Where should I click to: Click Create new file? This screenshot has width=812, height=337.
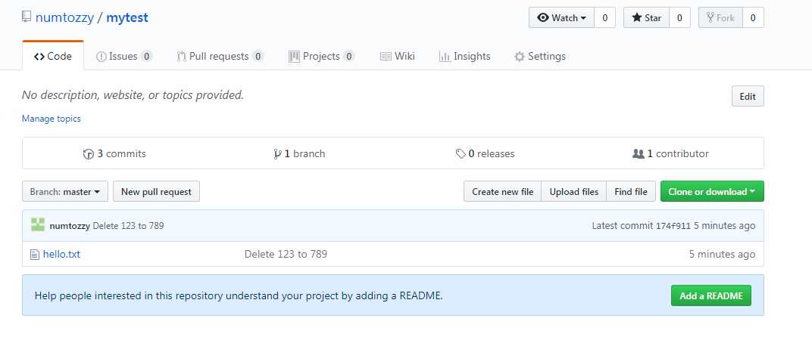502,191
